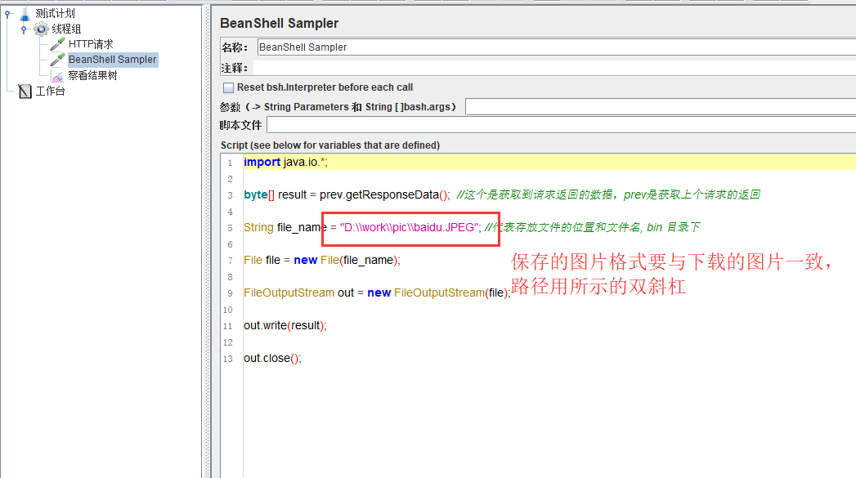856x478 pixels.
Task: Select the 工作台 tree item
Action: (x=50, y=92)
